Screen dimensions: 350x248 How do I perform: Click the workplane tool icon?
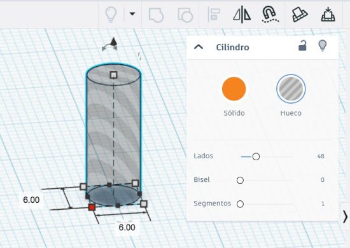click(x=300, y=15)
